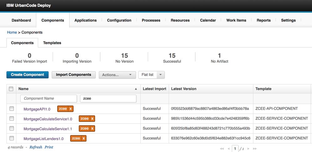Click the Print link
312x152 pixels.
click(x=49, y=147)
